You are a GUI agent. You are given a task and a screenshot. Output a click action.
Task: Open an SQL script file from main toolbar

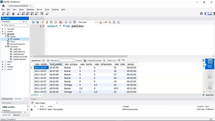8,13
